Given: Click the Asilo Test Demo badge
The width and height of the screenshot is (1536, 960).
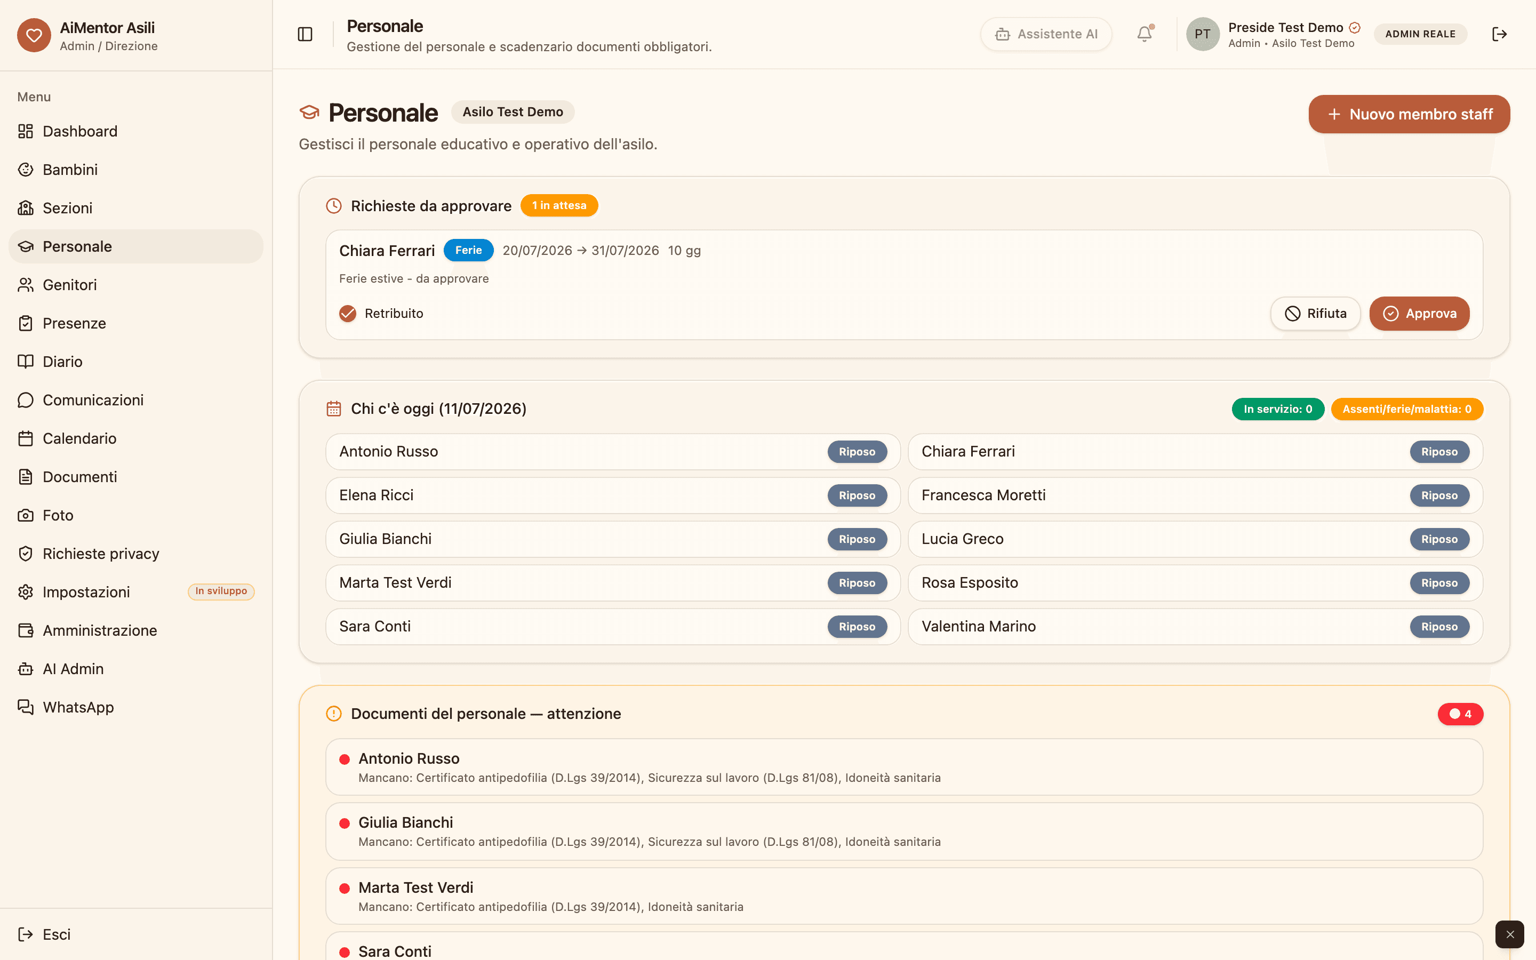Looking at the screenshot, I should click(x=513, y=112).
